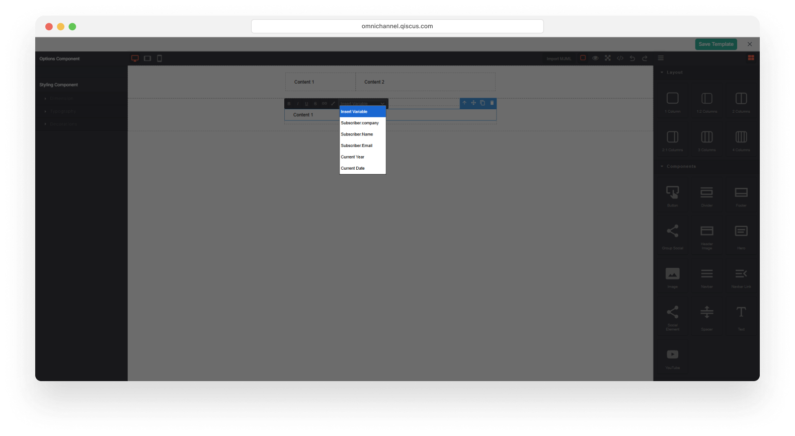Select the Image component block
Screen dimensions: 795x436
click(673, 276)
